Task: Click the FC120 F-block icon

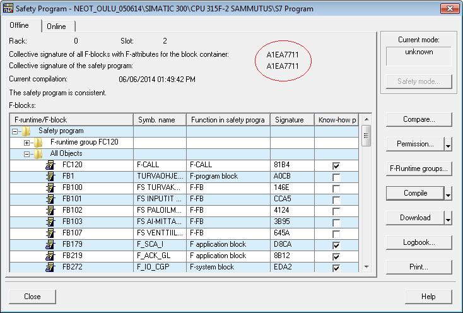Action: click(50, 165)
